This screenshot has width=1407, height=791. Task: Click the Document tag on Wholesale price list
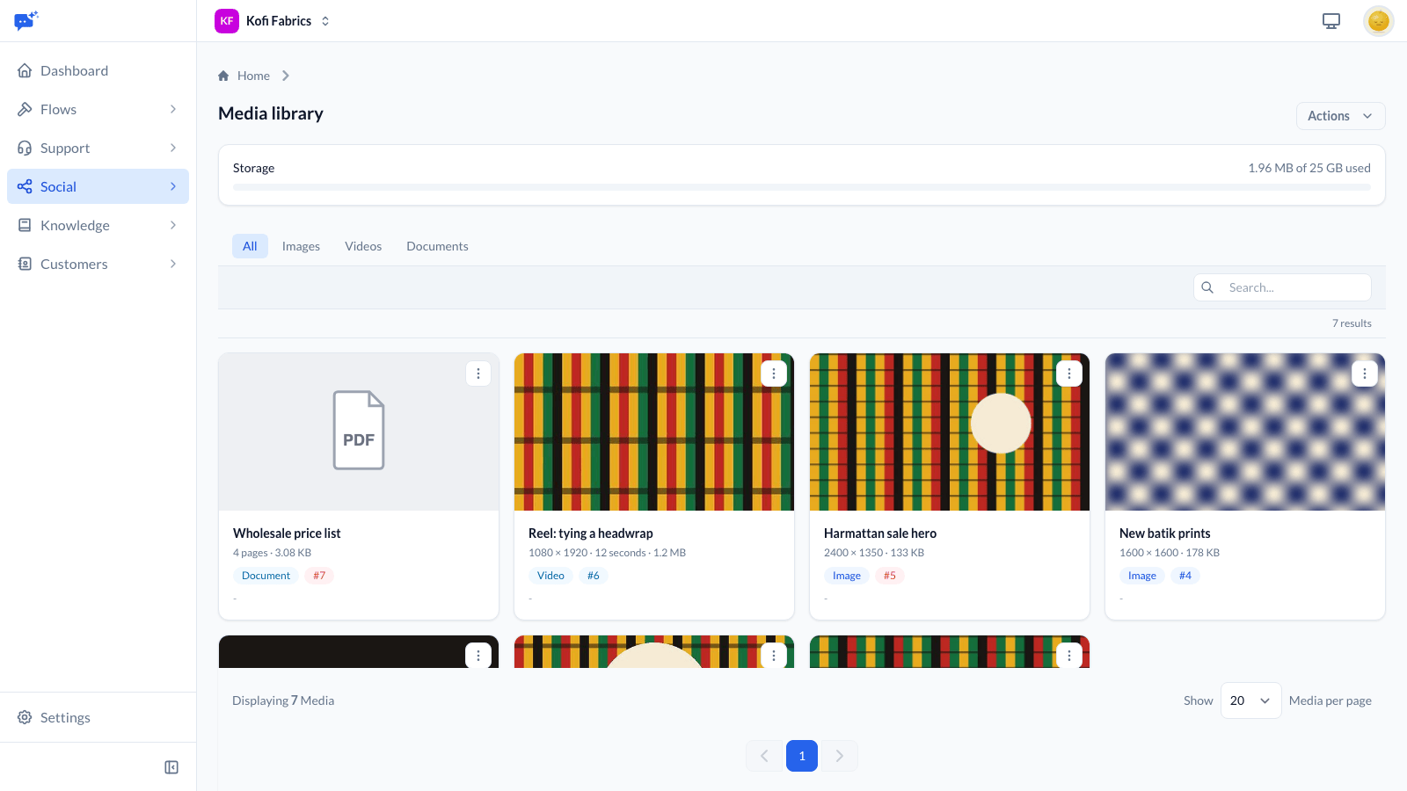(266, 576)
